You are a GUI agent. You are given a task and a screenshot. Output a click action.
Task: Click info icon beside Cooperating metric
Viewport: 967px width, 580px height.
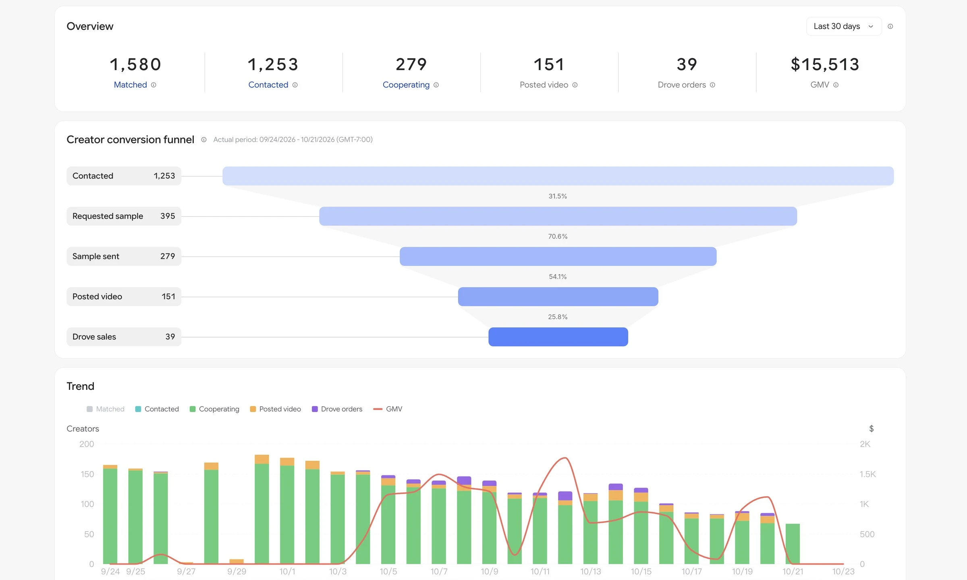point(436,85)
